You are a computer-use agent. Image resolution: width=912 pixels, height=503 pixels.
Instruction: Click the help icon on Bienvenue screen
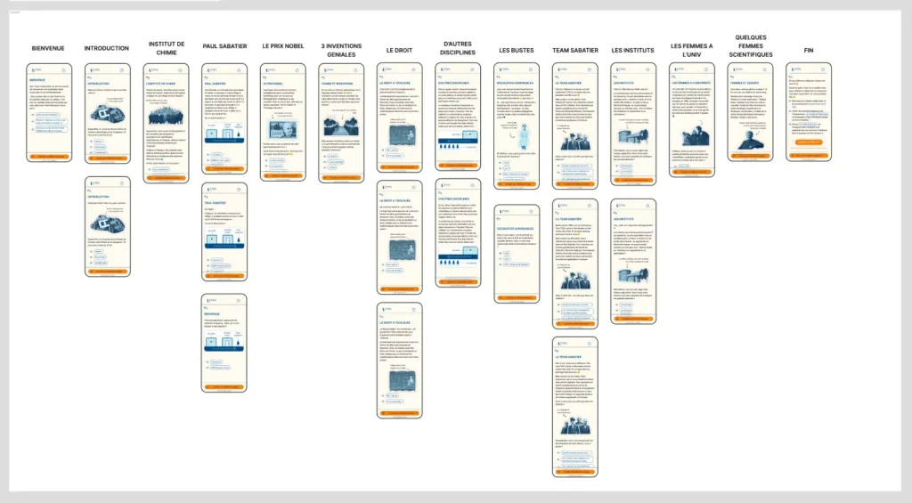point(64,69)
